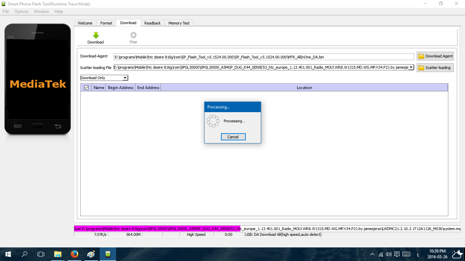Click the Name column header

[x=99, y=87]
